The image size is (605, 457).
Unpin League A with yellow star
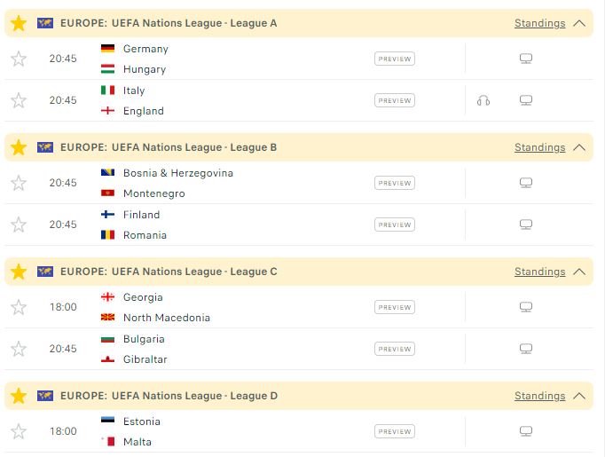pyautogui.click(x=19, y=23)
